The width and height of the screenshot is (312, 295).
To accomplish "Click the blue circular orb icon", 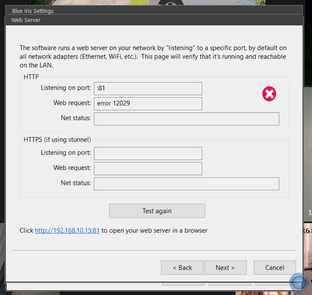I will point(298,282).
